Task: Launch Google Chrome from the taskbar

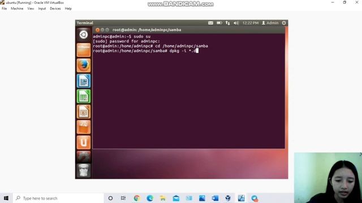Action: point(137,198)
